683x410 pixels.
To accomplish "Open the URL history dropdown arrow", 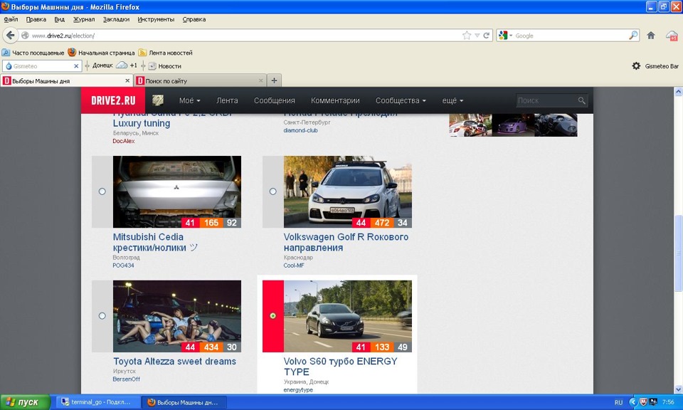I will 477,36.
